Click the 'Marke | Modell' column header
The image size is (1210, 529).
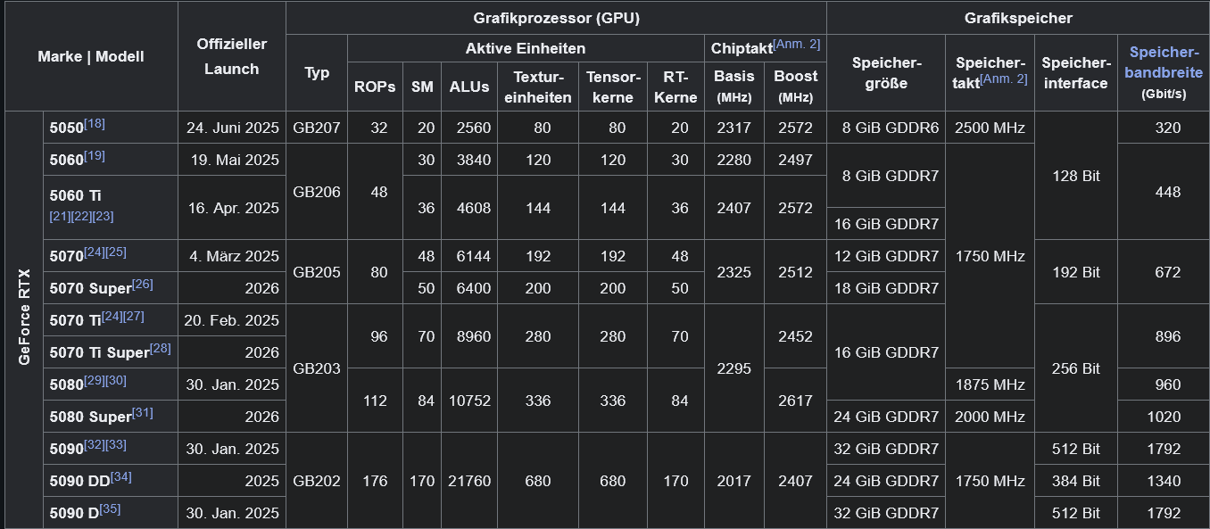tap(91, 56)
